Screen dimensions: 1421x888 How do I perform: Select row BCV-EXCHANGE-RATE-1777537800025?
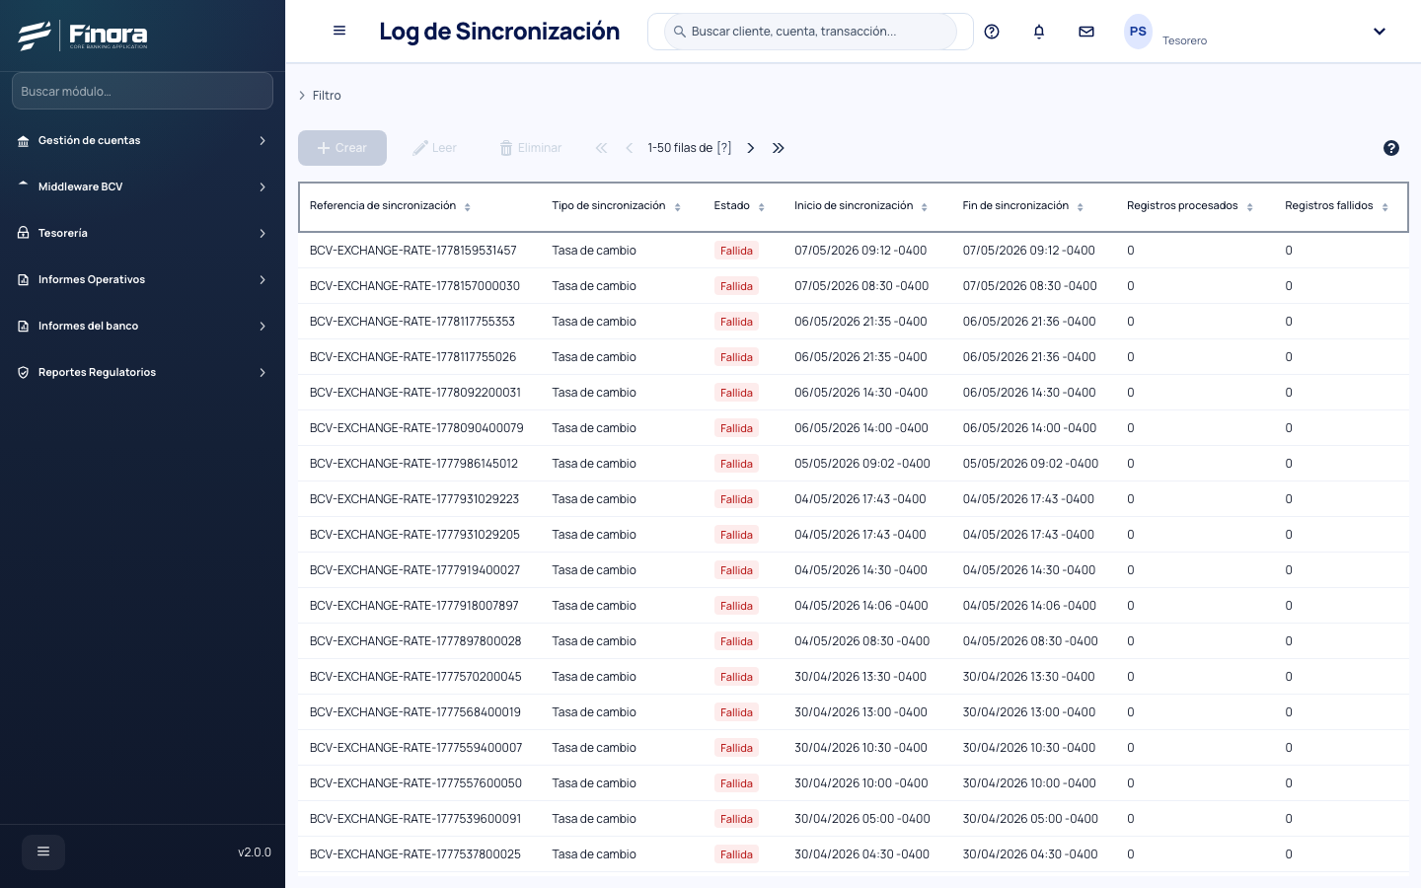(x=853, y=854)
